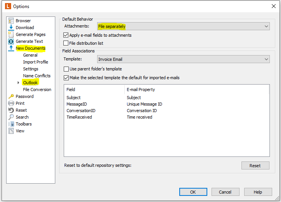
Task: Click the Generate Pages icon
Action: point(11,34)
